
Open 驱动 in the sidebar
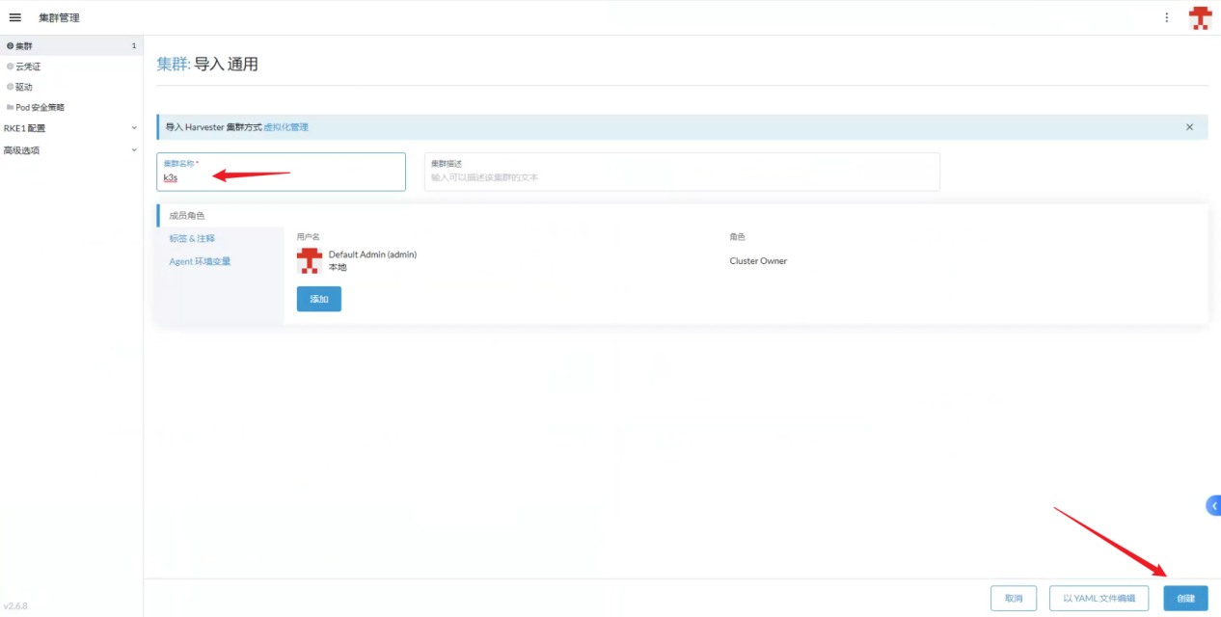[24, 87]
